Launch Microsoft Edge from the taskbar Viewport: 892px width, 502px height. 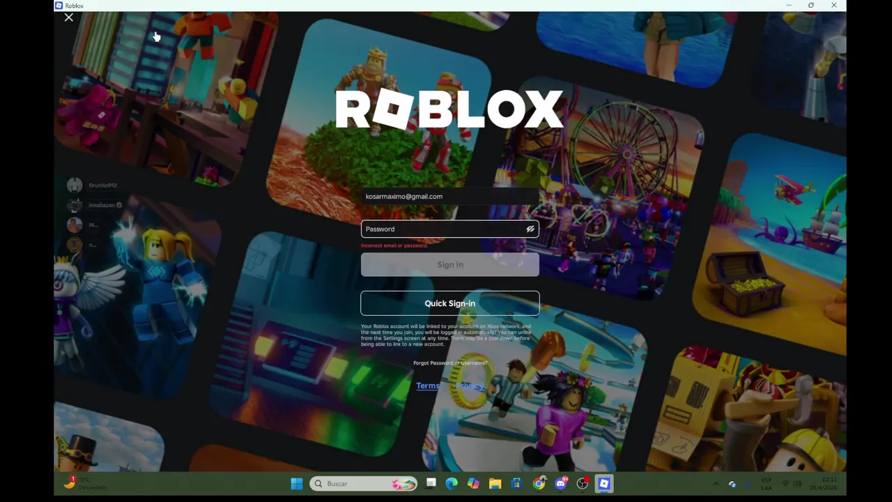[452, 483]
